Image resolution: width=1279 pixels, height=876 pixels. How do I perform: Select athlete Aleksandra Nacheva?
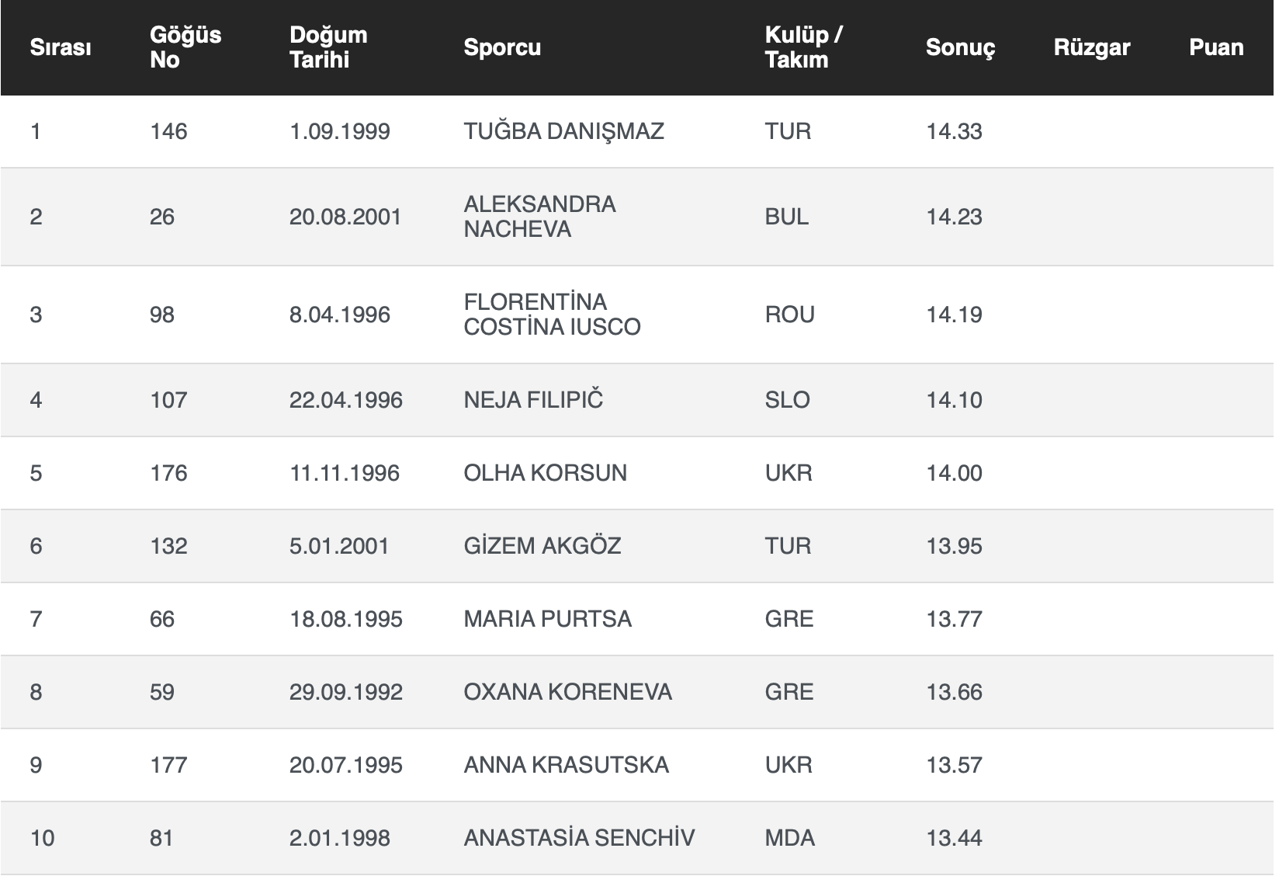(x=539, y=217)
